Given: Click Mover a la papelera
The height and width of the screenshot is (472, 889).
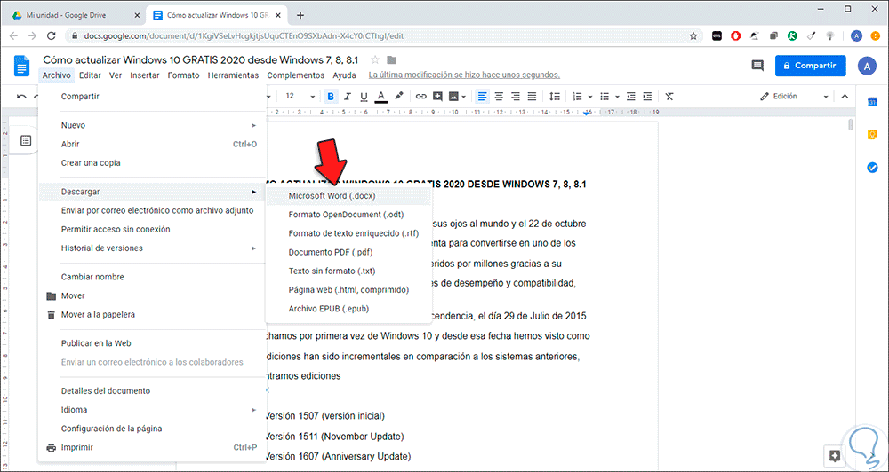Looking at the screenshot, I should click(x=152, y=314).
